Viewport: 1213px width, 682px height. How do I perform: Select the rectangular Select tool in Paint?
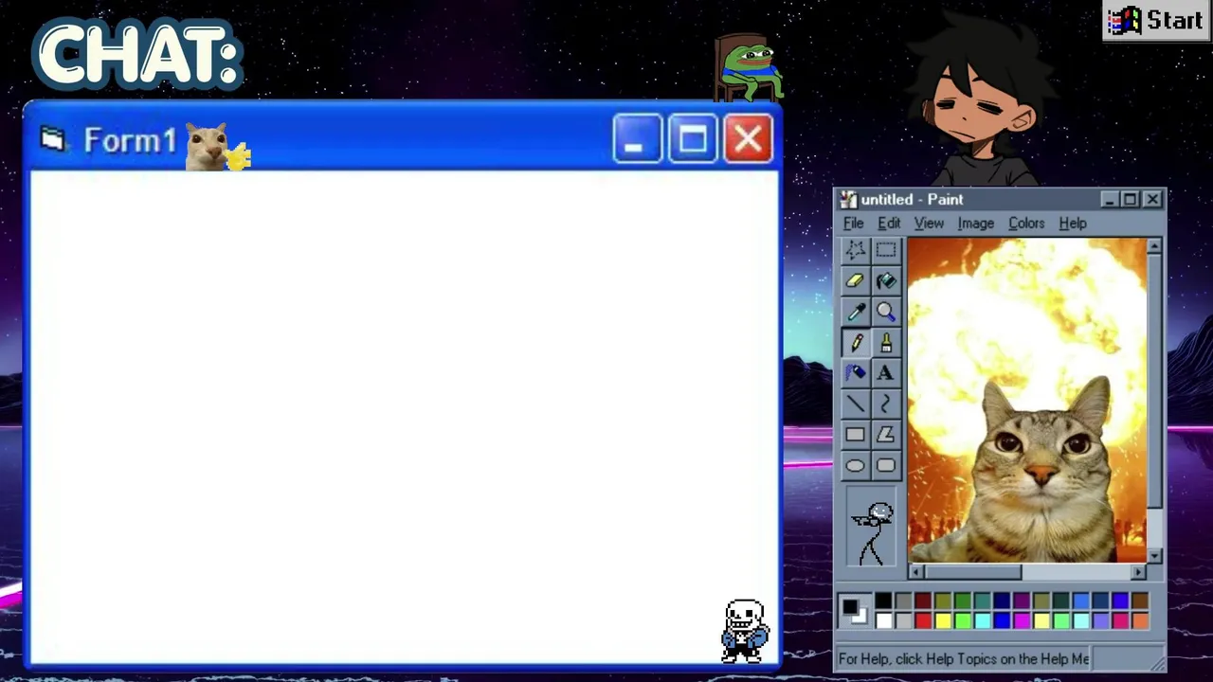coord(886,250)
